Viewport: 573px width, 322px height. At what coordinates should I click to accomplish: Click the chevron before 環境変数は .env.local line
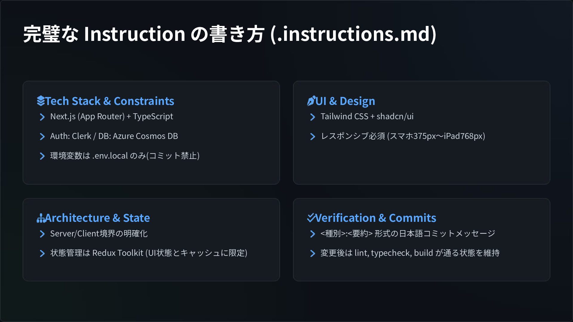42,156
